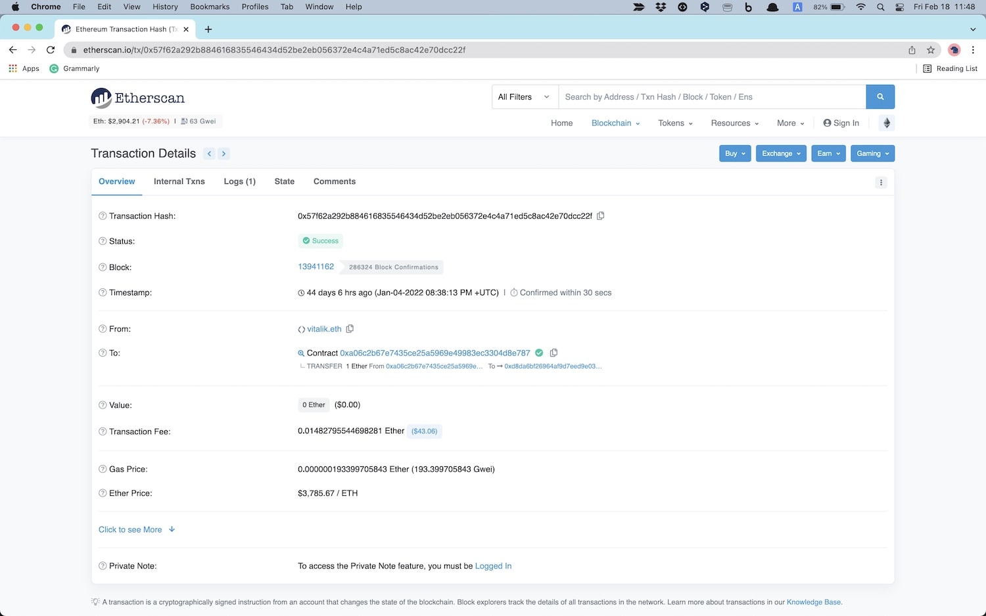Open the Reading List
986x616 pixels.
point(950,68)
